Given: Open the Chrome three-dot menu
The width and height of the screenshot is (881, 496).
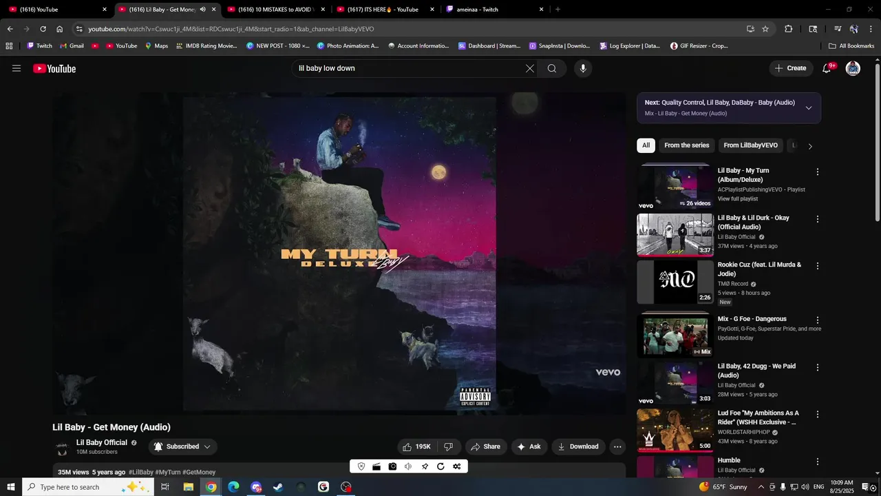Looking at the screenshot, I should pos(869,29).
